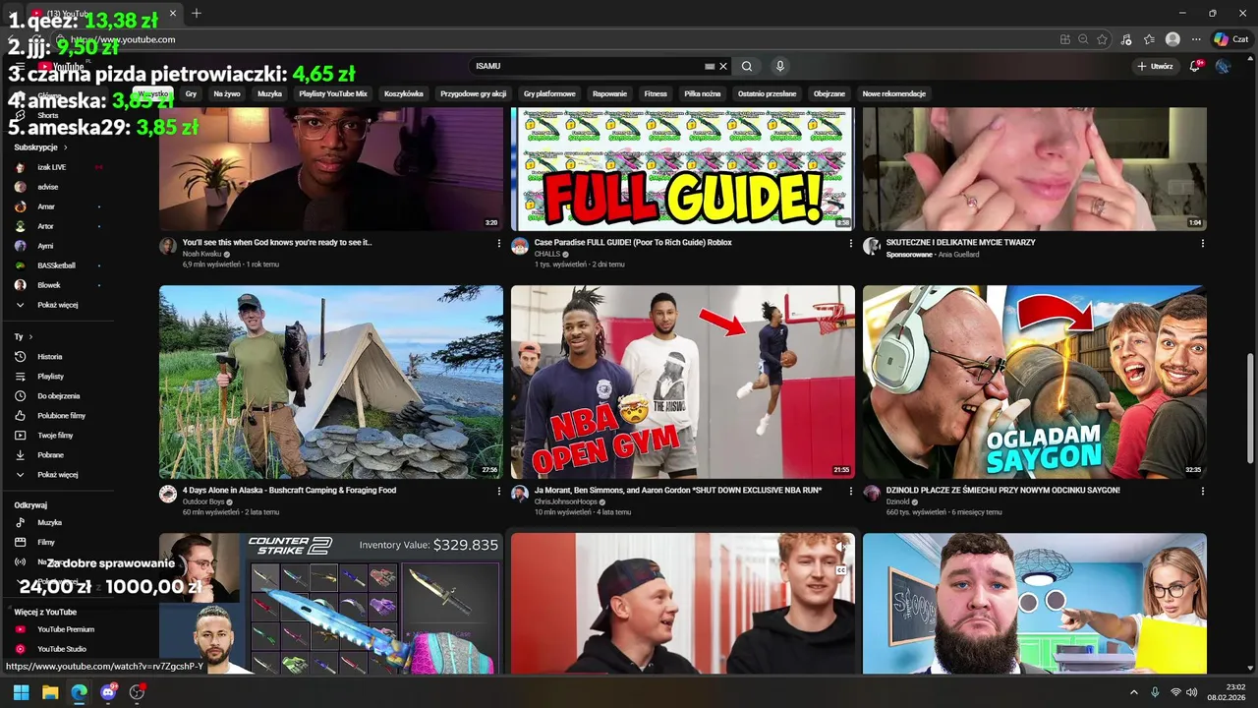Open Twoje filmy in sidebar
The width and height of the screenshot is (1258, 708).
[x=55, y=436]
